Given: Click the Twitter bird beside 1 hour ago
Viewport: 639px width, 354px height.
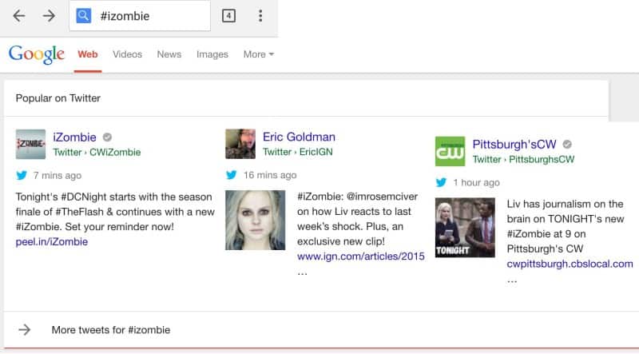Looking at the screenshot, I should point(441,182).
